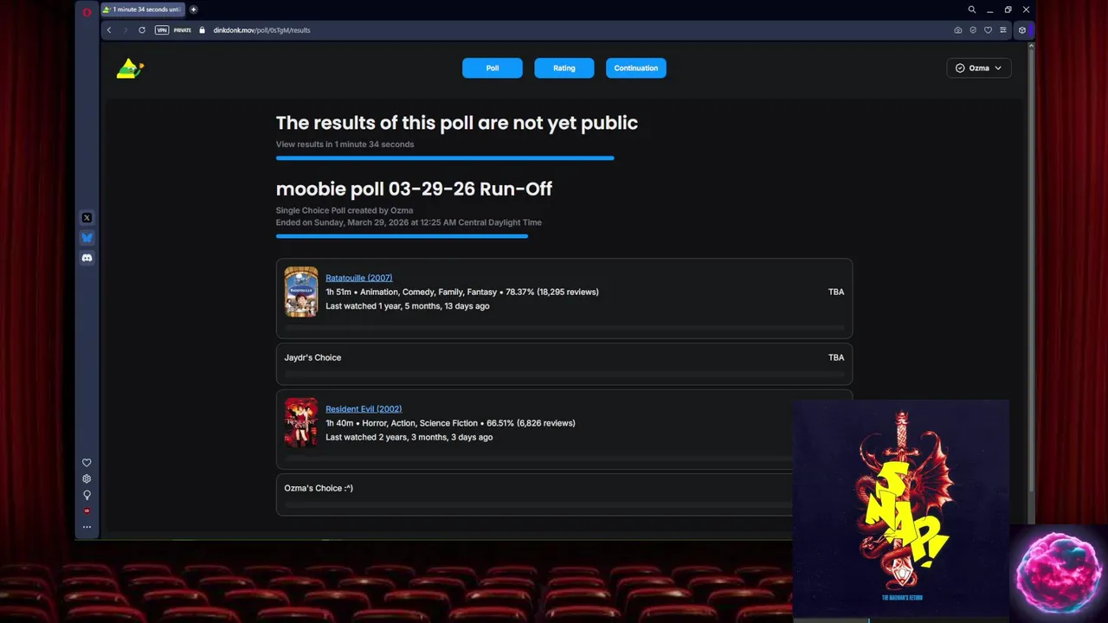Click the 'moobie poll 03-29-26 Run-Off' heading

click(x=414, y=189)
